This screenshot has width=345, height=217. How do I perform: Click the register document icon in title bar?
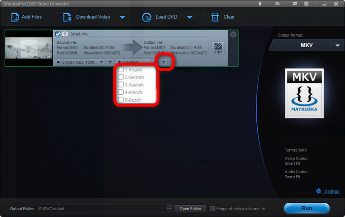click(x=306, y=4)
